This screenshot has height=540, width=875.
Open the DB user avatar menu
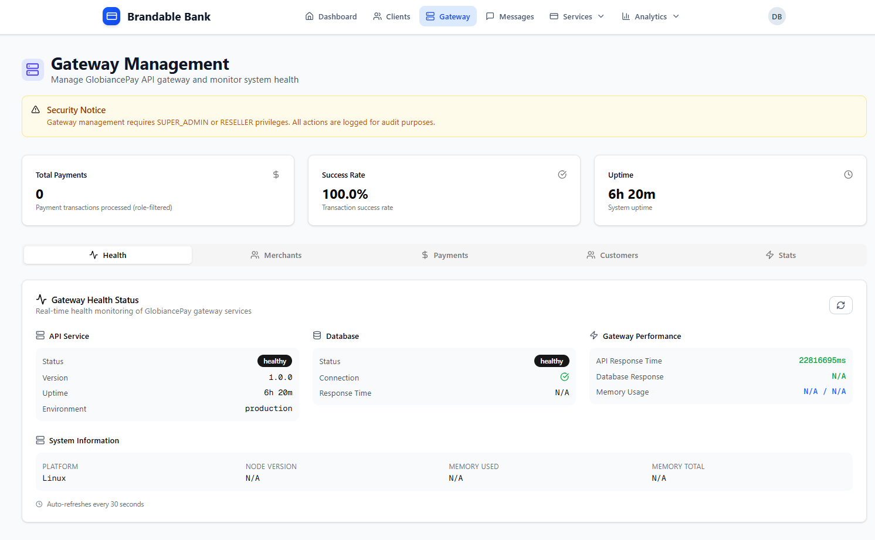click(x=776, y=16)
